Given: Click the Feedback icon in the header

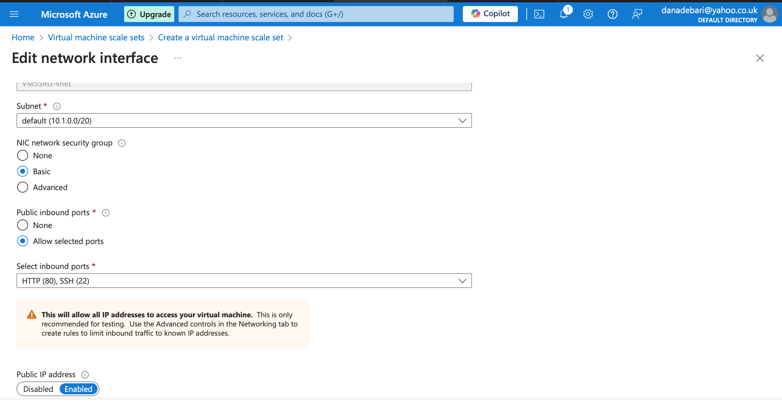Looking at the screenshot, I should pyautogui.click(x=637, y=14).
